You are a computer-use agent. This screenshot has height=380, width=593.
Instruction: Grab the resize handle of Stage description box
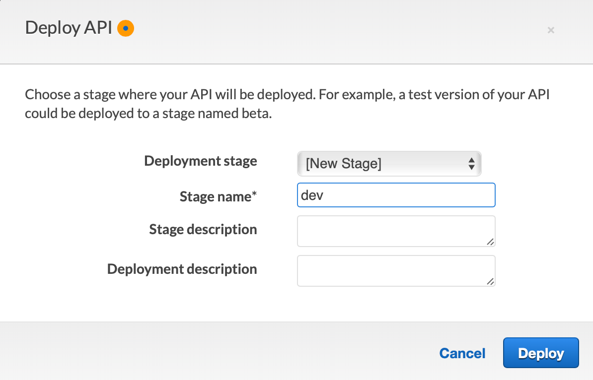[x=490, y=242]
